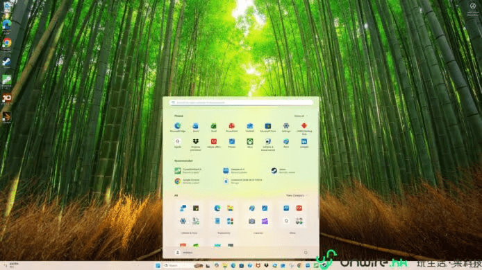Launch the Dropbox pinned app
This screenshot has height=270, width=482.
(196, 144)
